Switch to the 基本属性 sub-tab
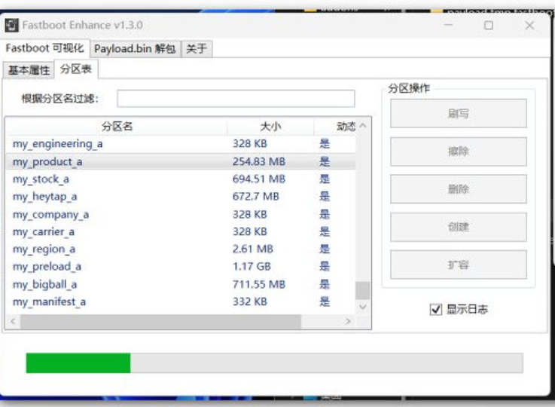This screenshot has width=555, height=407. [29, 70]
